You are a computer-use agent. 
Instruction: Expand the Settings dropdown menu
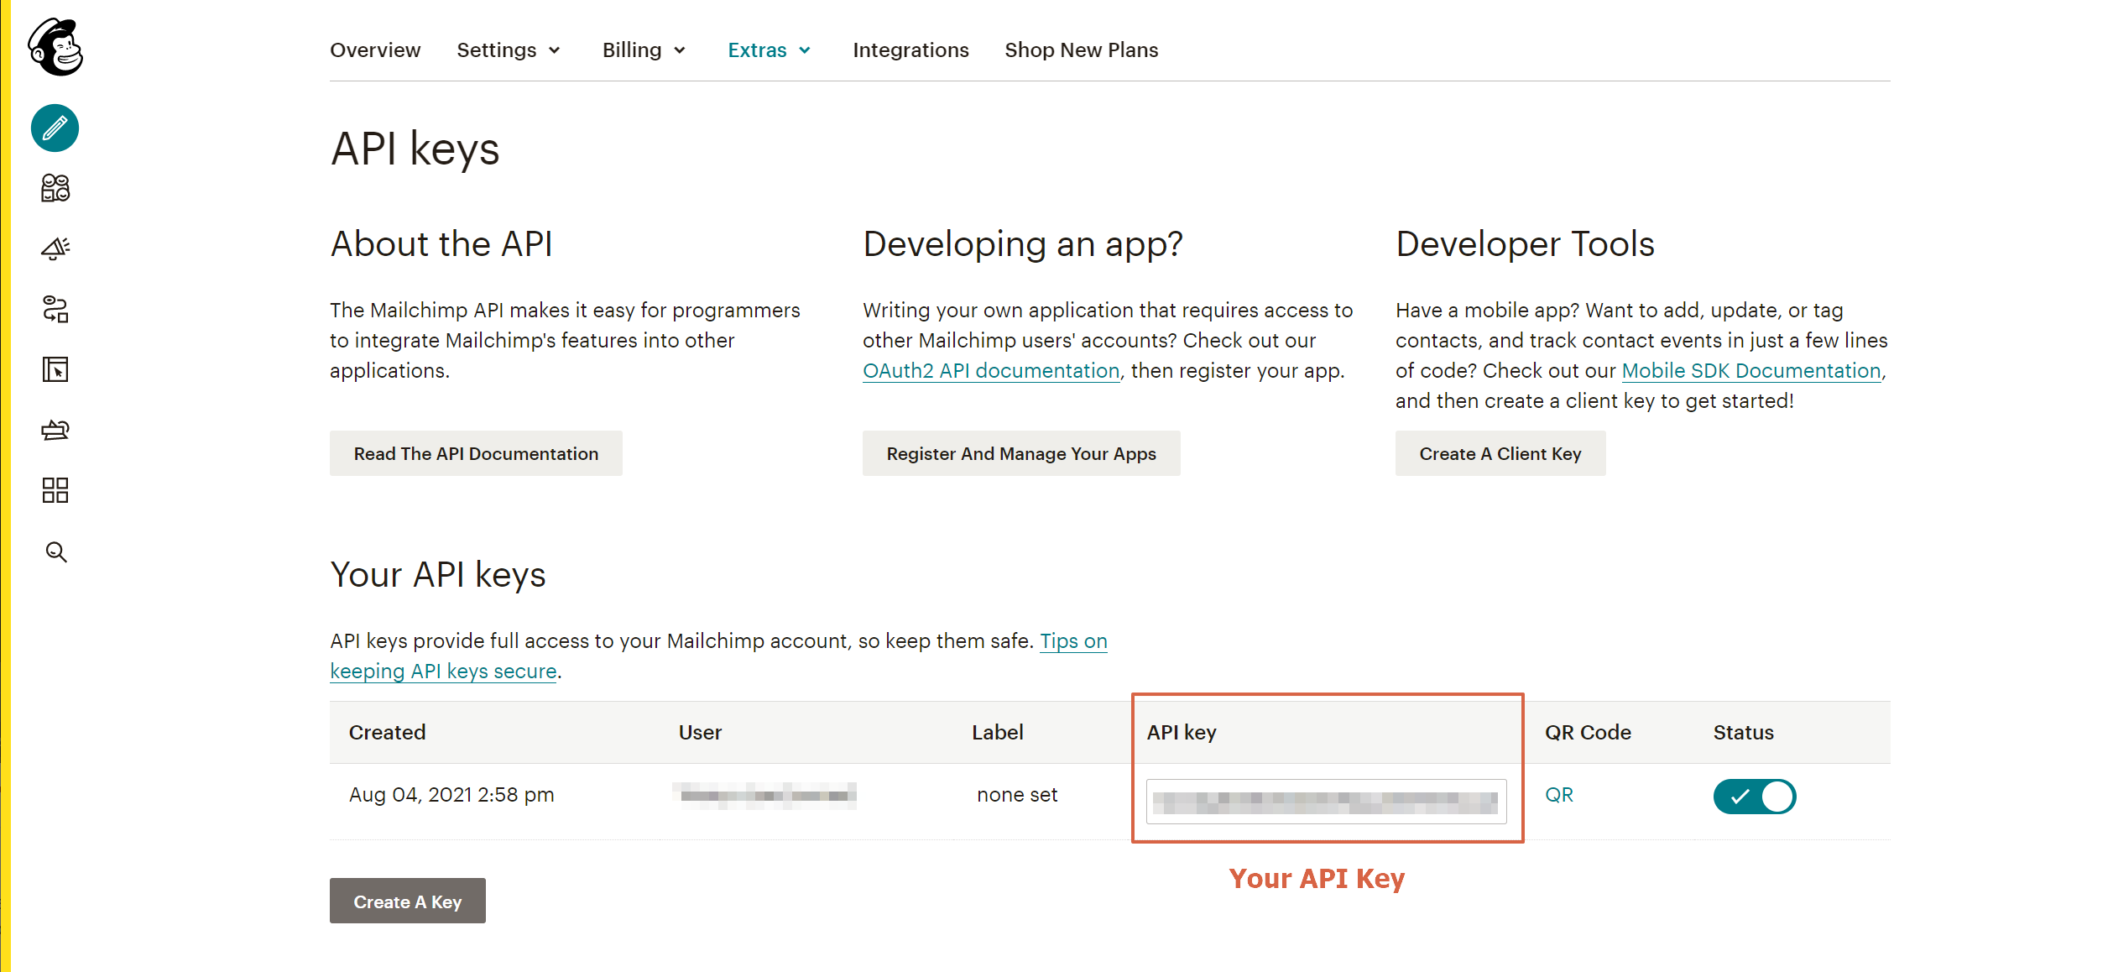[509, 50]
